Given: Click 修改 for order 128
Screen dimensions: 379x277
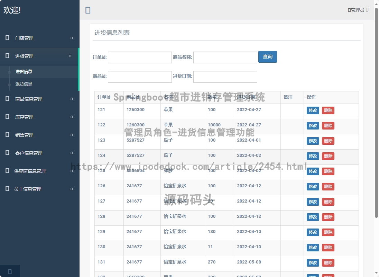Looking at the screenshot, I should tap(313, 217).
